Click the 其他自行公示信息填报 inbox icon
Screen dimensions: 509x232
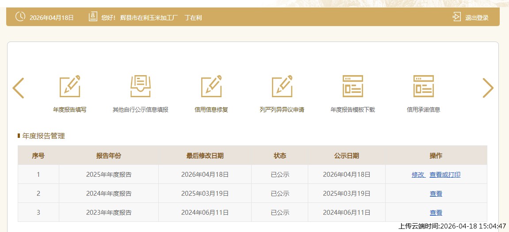(x=141, y=86)
